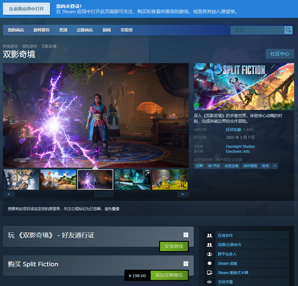
Task: Click the screenshot strip scrollbar handle
Action: [104, 194]
